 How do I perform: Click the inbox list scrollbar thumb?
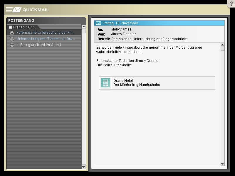coord(84,31)
